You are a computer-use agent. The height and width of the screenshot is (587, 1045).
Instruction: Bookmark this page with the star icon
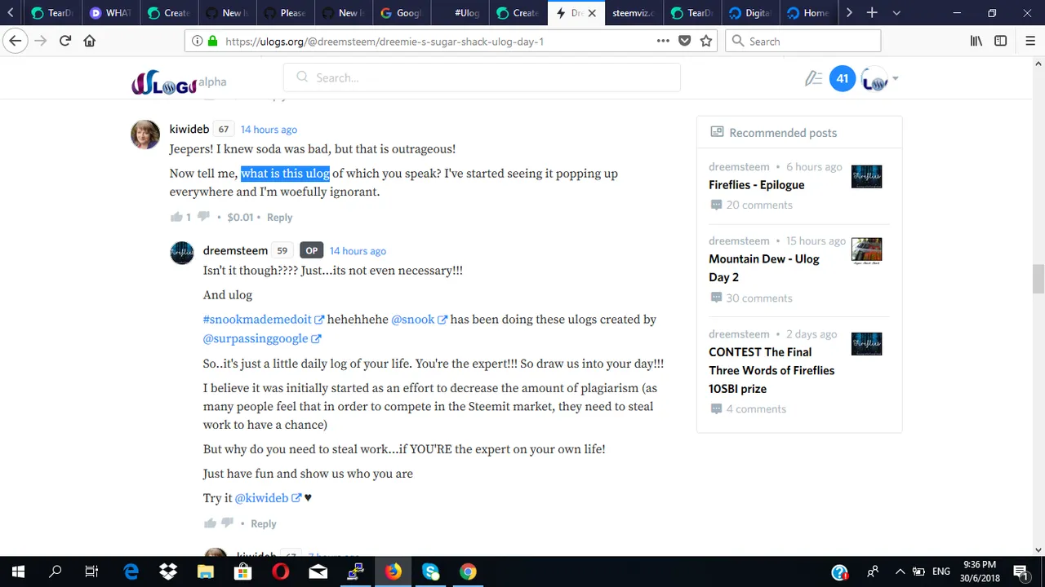(706, 41)
